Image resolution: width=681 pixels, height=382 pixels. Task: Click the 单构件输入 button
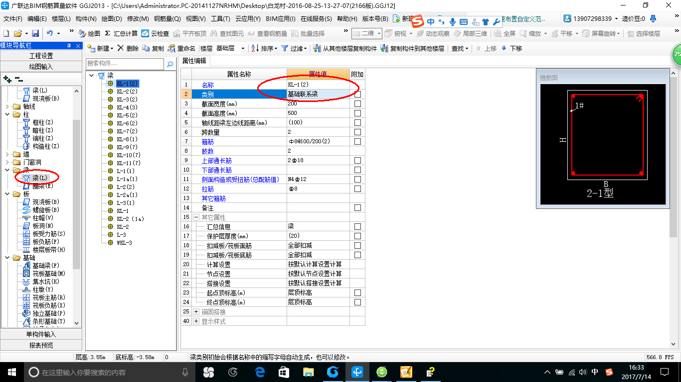click(x=41, y=334)
